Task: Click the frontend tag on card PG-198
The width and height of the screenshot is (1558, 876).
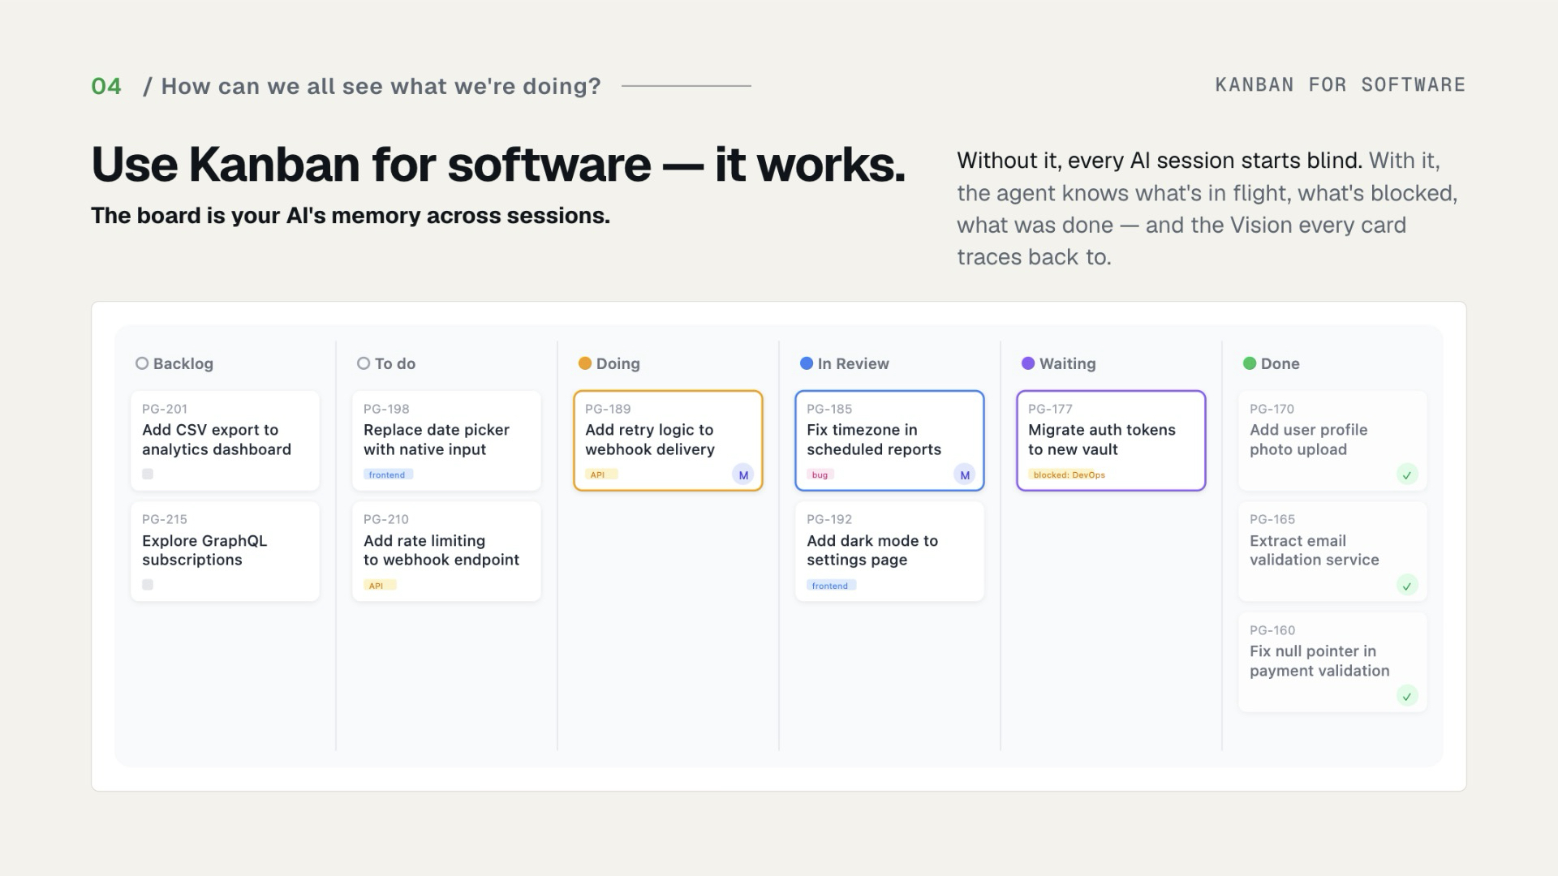Action: (388, 474)
